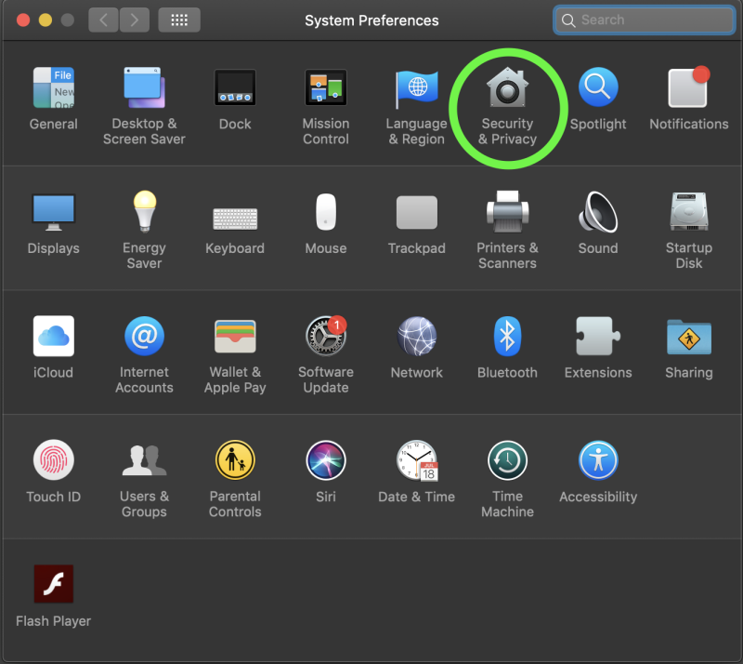Open Printers & Scanners preferences
The height and width of the screenshot is (664, 743).
click(507, 212)
